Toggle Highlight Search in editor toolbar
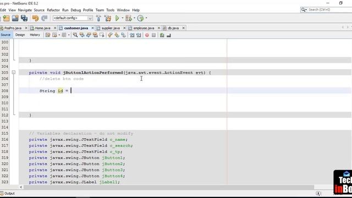 coord(95,35)
